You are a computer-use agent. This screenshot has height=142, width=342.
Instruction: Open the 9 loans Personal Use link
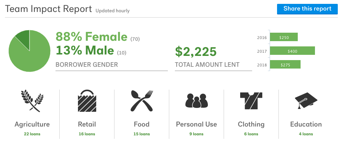196,134
